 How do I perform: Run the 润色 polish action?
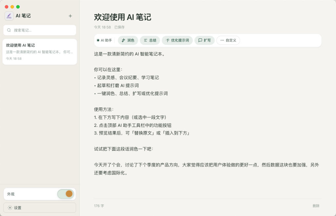pyautogui.click(x=128, y=40)
